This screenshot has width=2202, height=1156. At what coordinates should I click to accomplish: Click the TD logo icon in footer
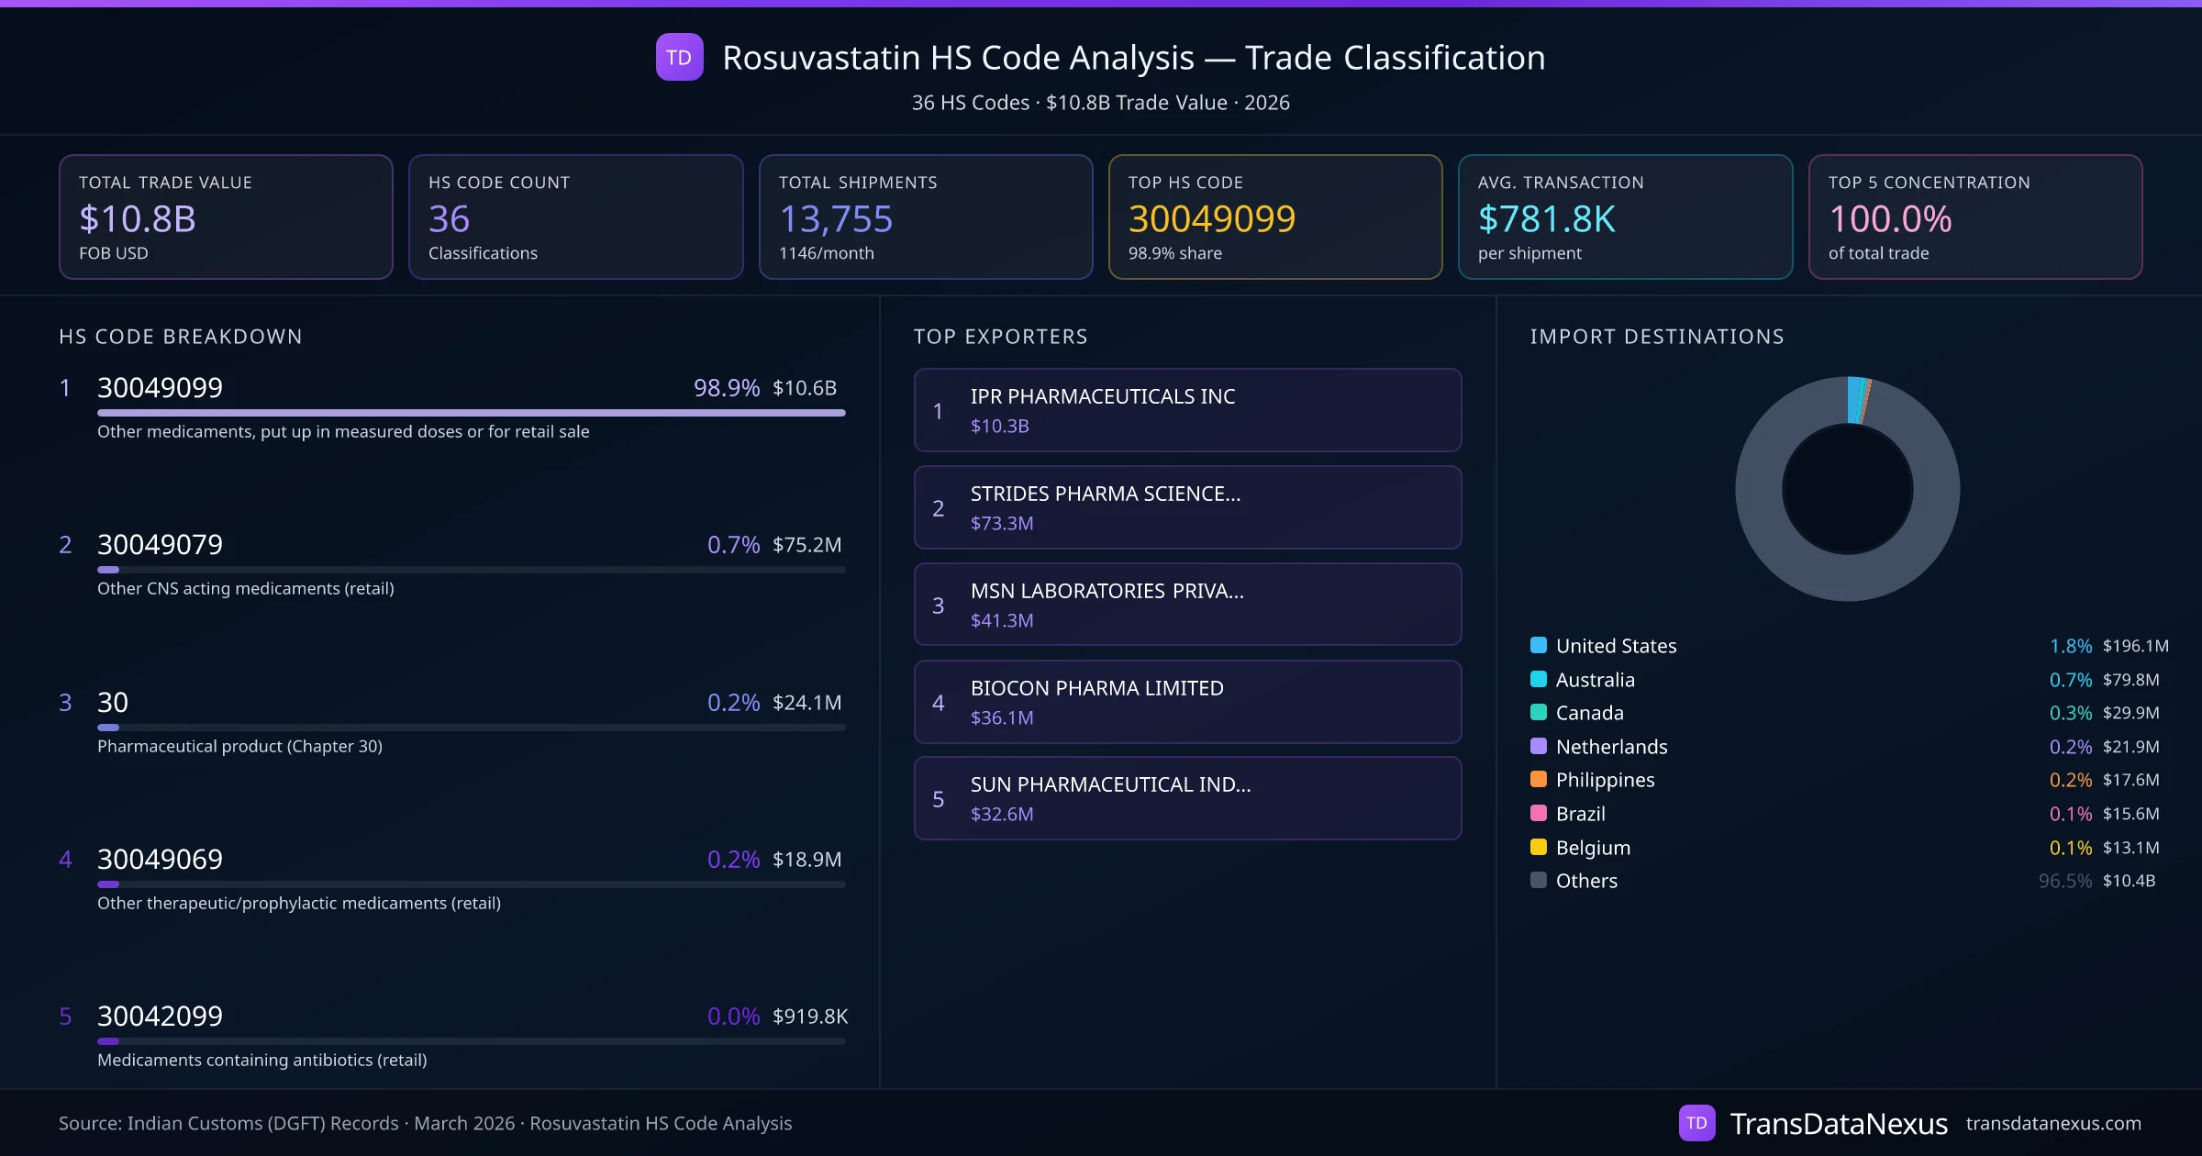pos(1696,1123)
